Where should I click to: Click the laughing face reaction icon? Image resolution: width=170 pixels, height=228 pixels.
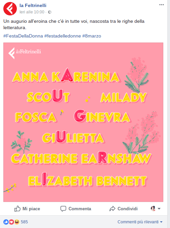pyautogui.click(x=17, y=222)
